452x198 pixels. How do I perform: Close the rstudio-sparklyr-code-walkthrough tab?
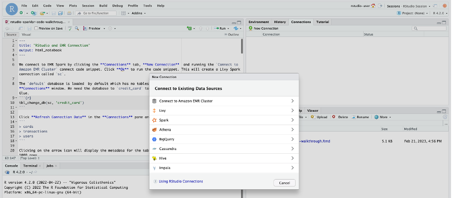68,22
